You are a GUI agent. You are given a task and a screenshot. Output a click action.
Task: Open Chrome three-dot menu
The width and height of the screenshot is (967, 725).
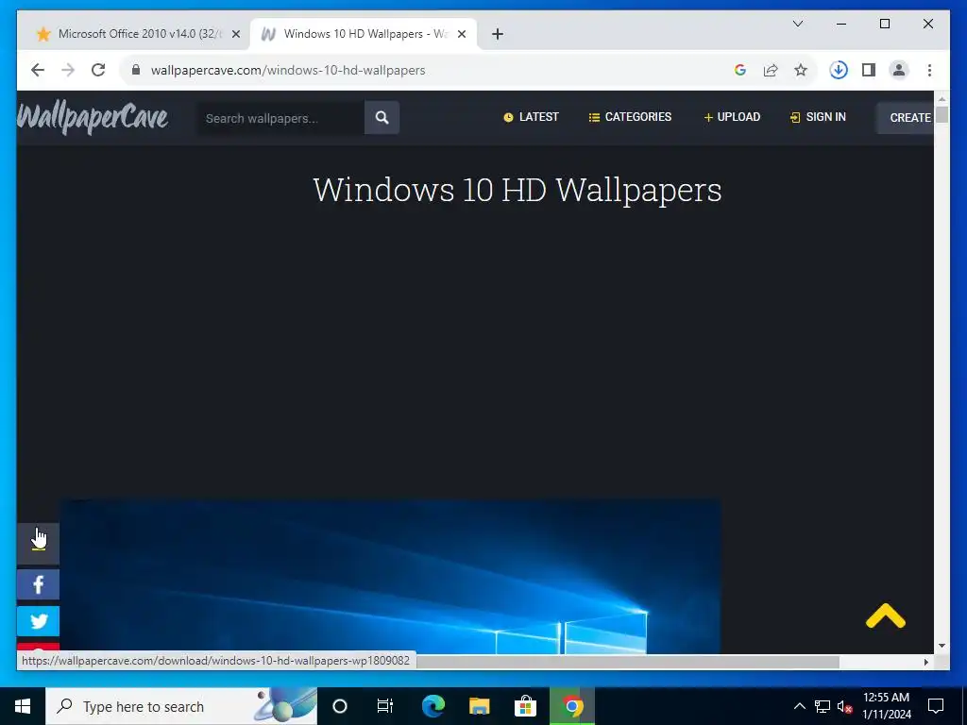pyautogui.click(x=929, y=70)
